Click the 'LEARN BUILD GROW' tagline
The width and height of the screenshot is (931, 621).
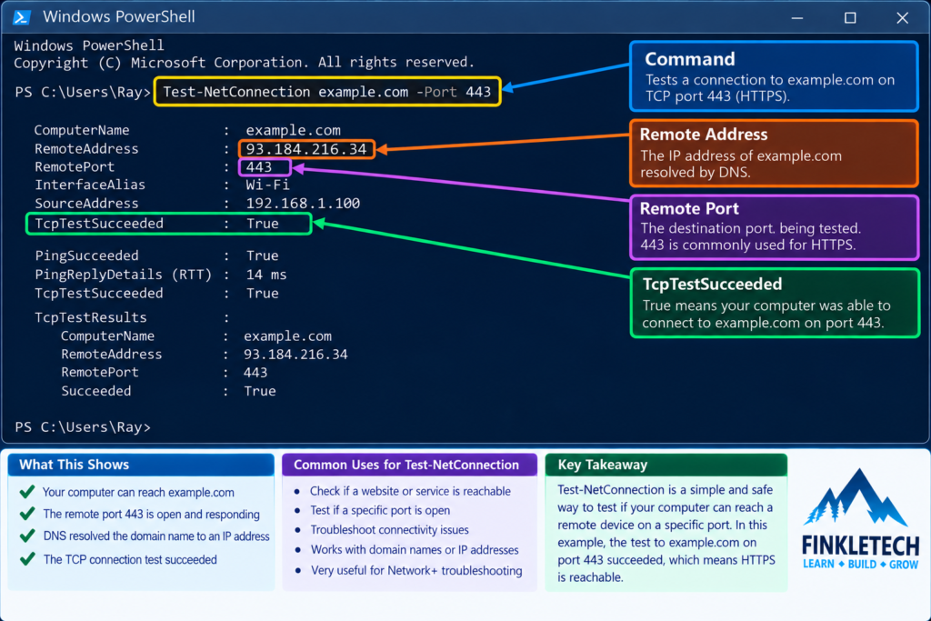pos(861,564)
